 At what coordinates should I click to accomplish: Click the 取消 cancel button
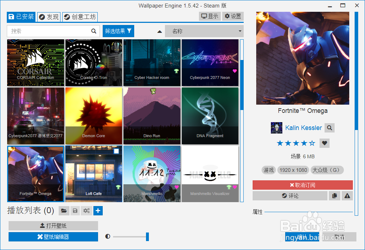tap(339, 237)
